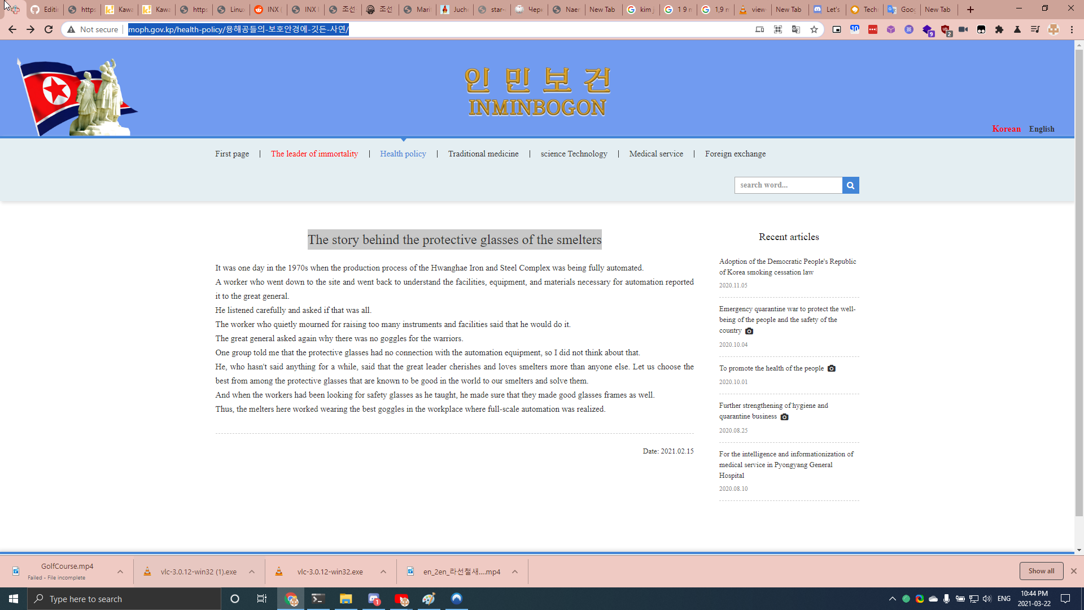Click the page vertical scrollbar
Screen dimensions: 1084x610
tap(1079, 282)
